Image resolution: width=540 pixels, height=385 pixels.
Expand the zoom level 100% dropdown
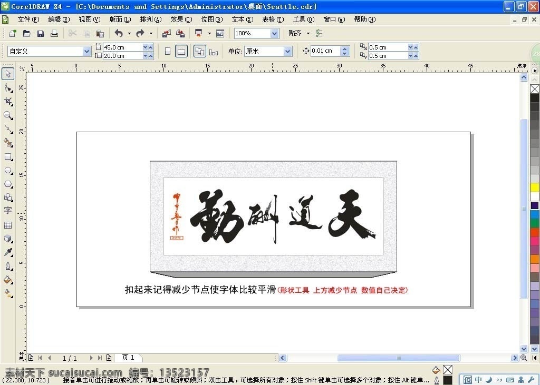tap(274, 33)
